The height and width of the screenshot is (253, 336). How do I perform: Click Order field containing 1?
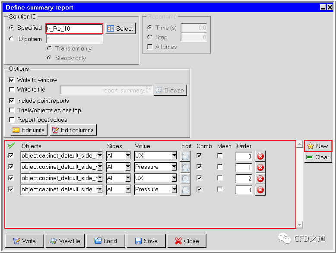coord(244,168)
